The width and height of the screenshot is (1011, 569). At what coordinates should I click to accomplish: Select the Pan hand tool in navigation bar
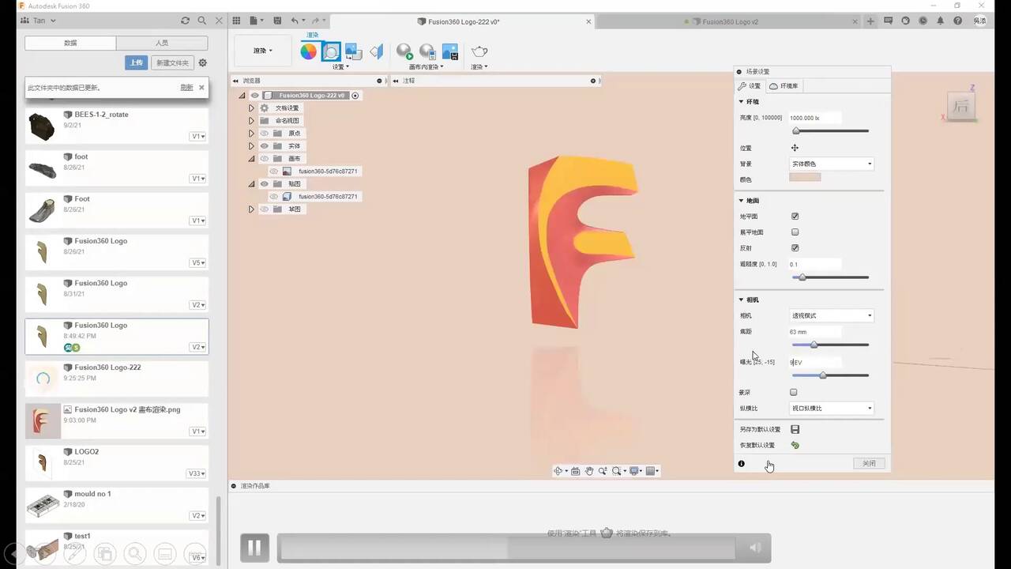[x=588, y=471]
